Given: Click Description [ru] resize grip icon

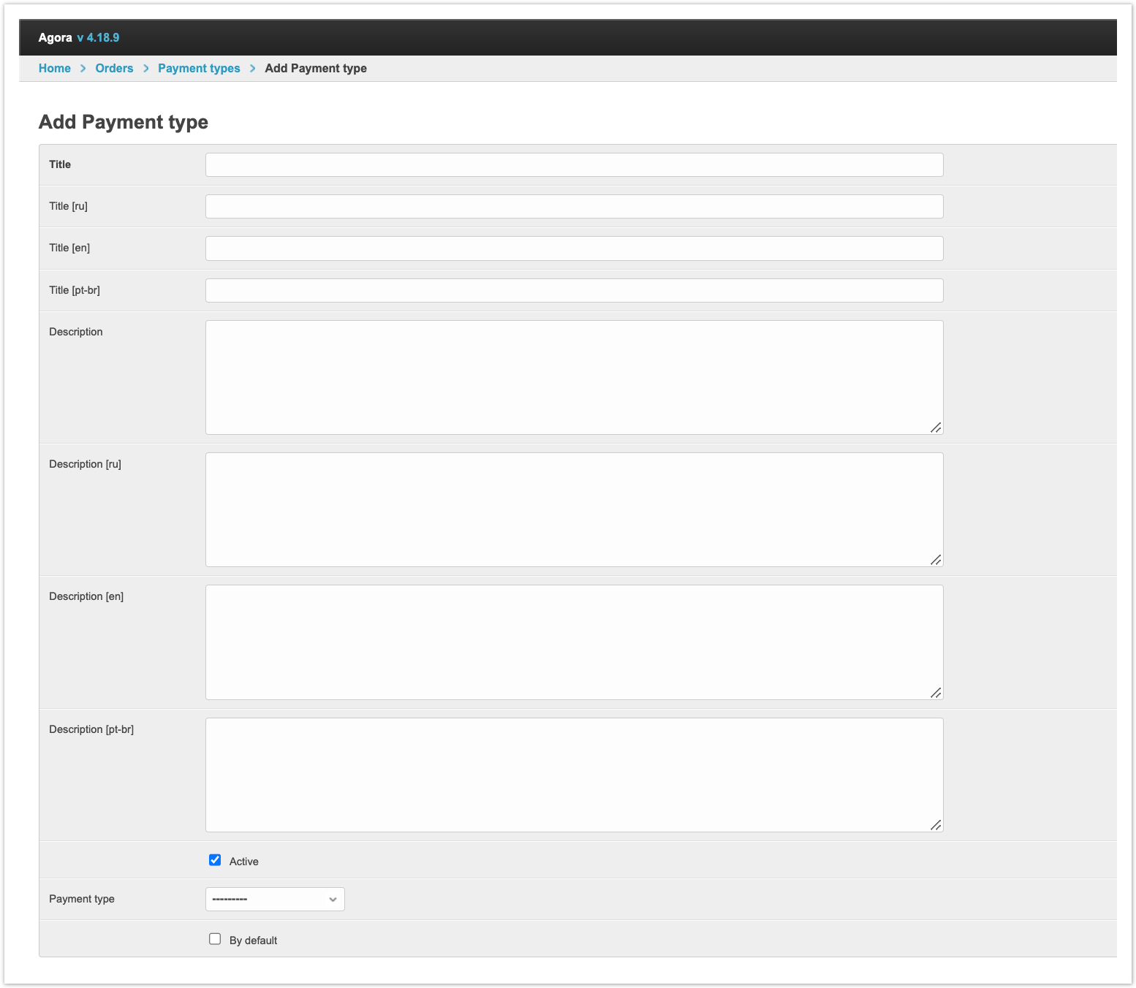Looking at the screenshot, I should click(936, 560).
